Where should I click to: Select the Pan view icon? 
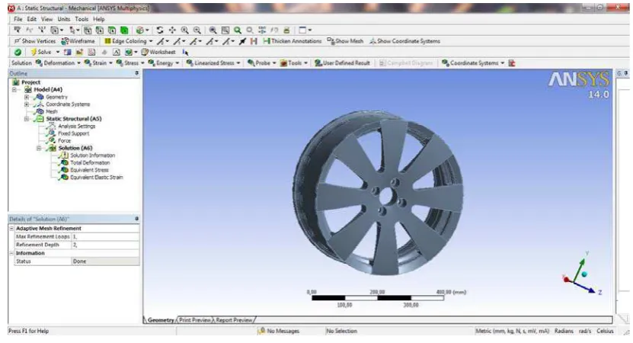[172, 30]
